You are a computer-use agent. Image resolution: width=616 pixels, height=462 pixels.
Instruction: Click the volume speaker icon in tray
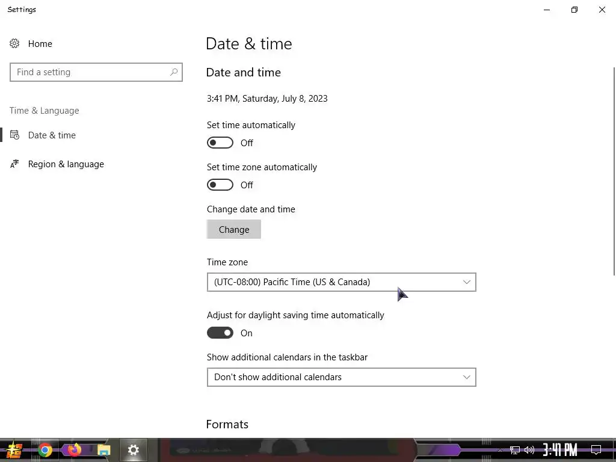click(529, 450)
